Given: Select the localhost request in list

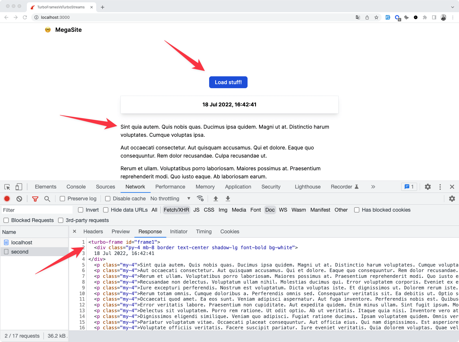Looking at the screenshot, I should click(x=22, y=243).
